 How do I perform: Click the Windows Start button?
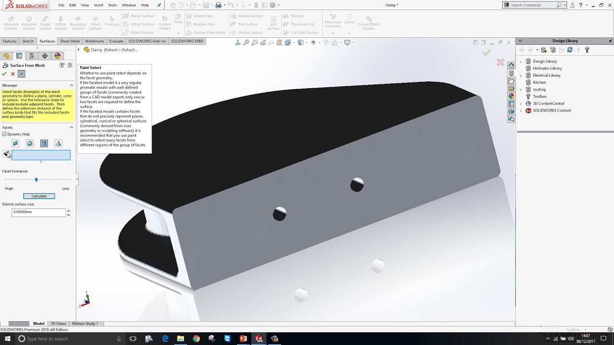pyautogui.click(x=8, y=339)
